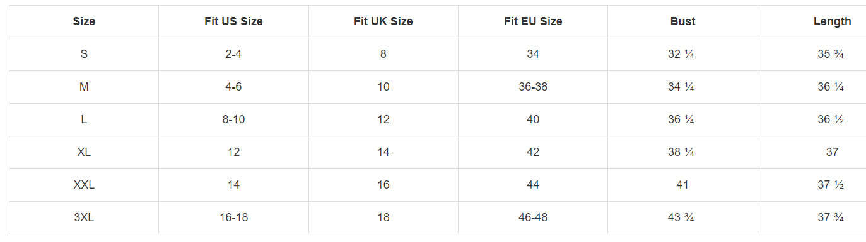The image size is (866, 242).
Task: Select the bust value 41 cell
Action: click(682, 185)
